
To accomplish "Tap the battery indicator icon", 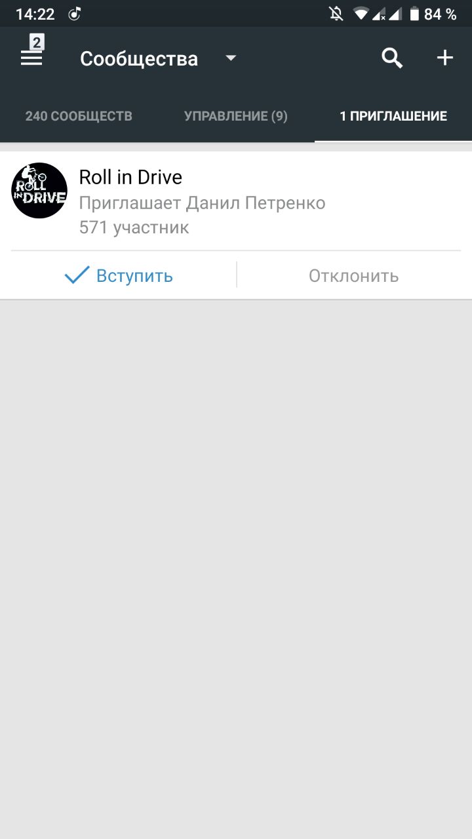I will tap(414, 14).
